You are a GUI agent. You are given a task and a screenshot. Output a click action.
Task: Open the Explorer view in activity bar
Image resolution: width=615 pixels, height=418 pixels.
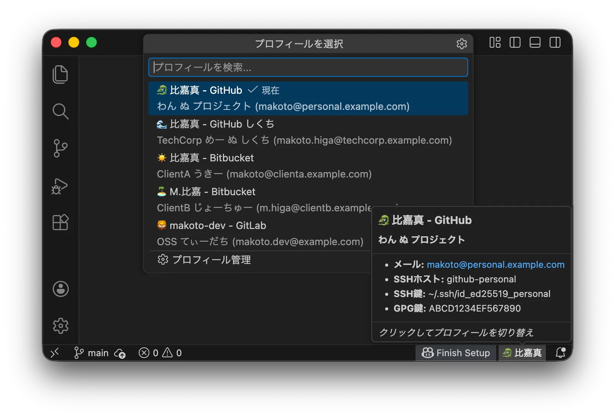[x=60, y=74]
